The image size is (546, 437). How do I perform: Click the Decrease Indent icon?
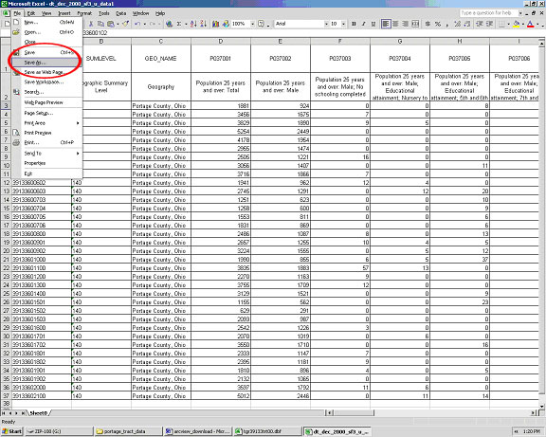click(480, 24)
